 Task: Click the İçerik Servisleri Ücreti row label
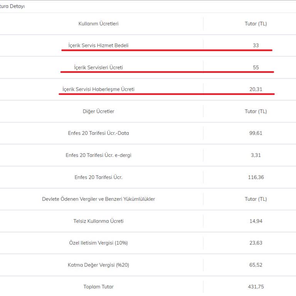[x=98, y=67]
